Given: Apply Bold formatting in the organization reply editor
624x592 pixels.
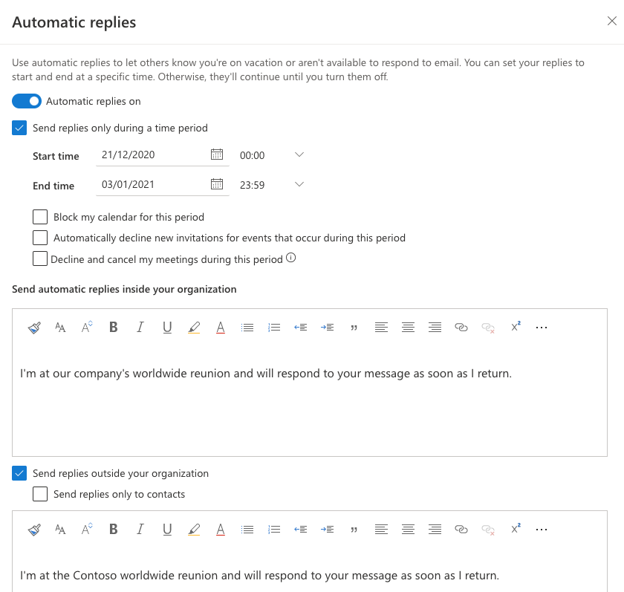Looking at the screenshot, I should (x=113, y=327).
